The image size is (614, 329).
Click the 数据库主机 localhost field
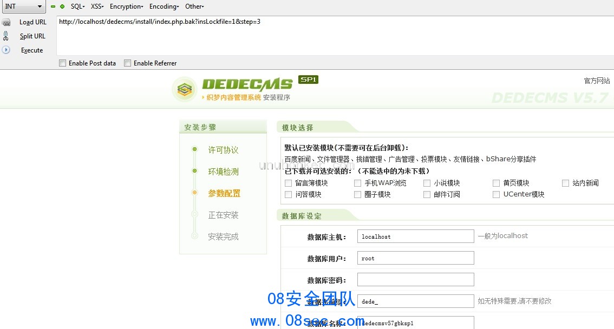(x=415, y=236)
